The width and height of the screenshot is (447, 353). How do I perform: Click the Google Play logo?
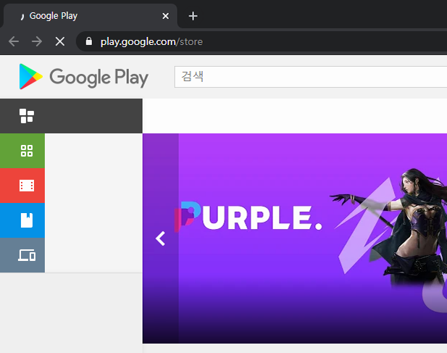[x=83, y=77]
